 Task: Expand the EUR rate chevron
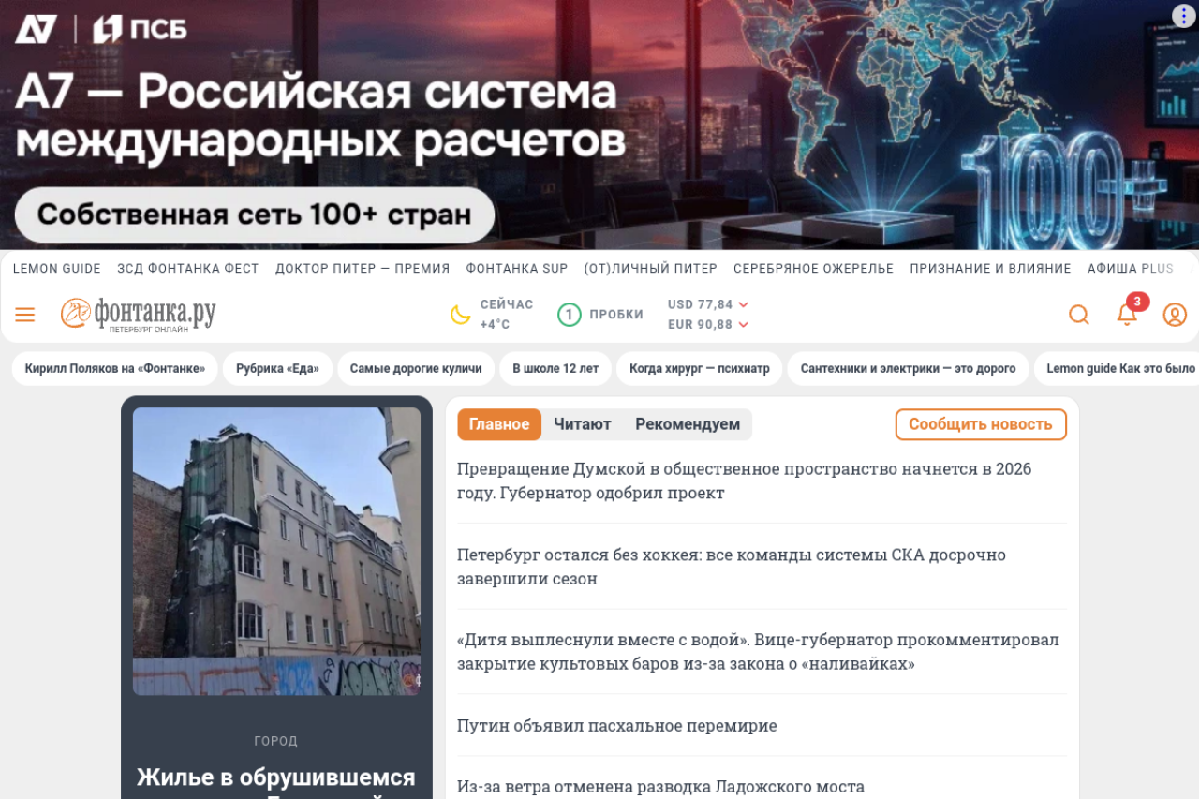click(744, 325)
